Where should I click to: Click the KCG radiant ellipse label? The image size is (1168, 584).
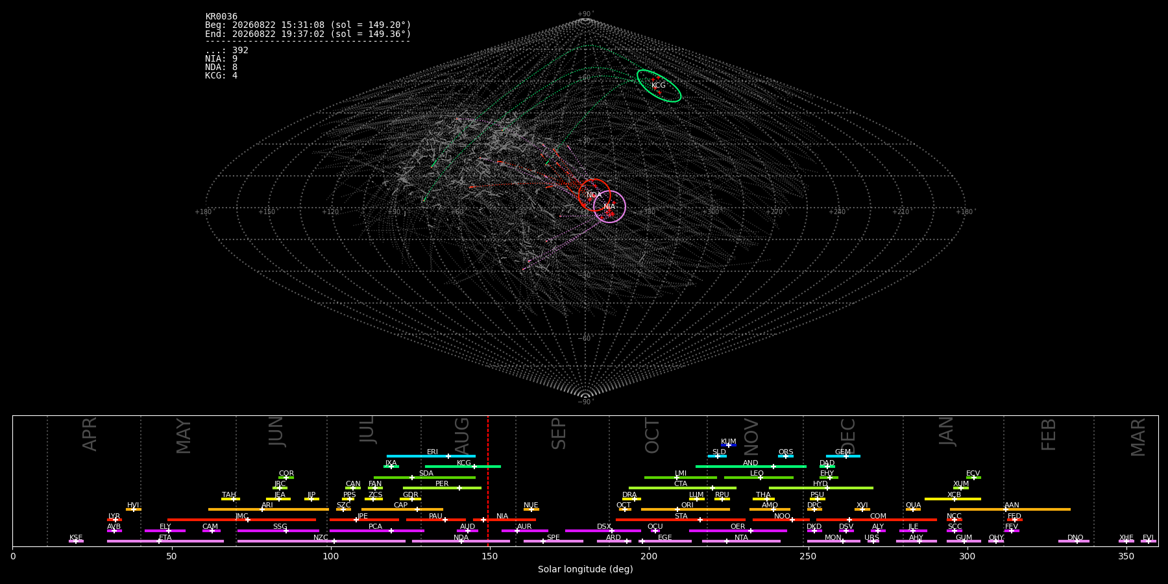[658, 86]
